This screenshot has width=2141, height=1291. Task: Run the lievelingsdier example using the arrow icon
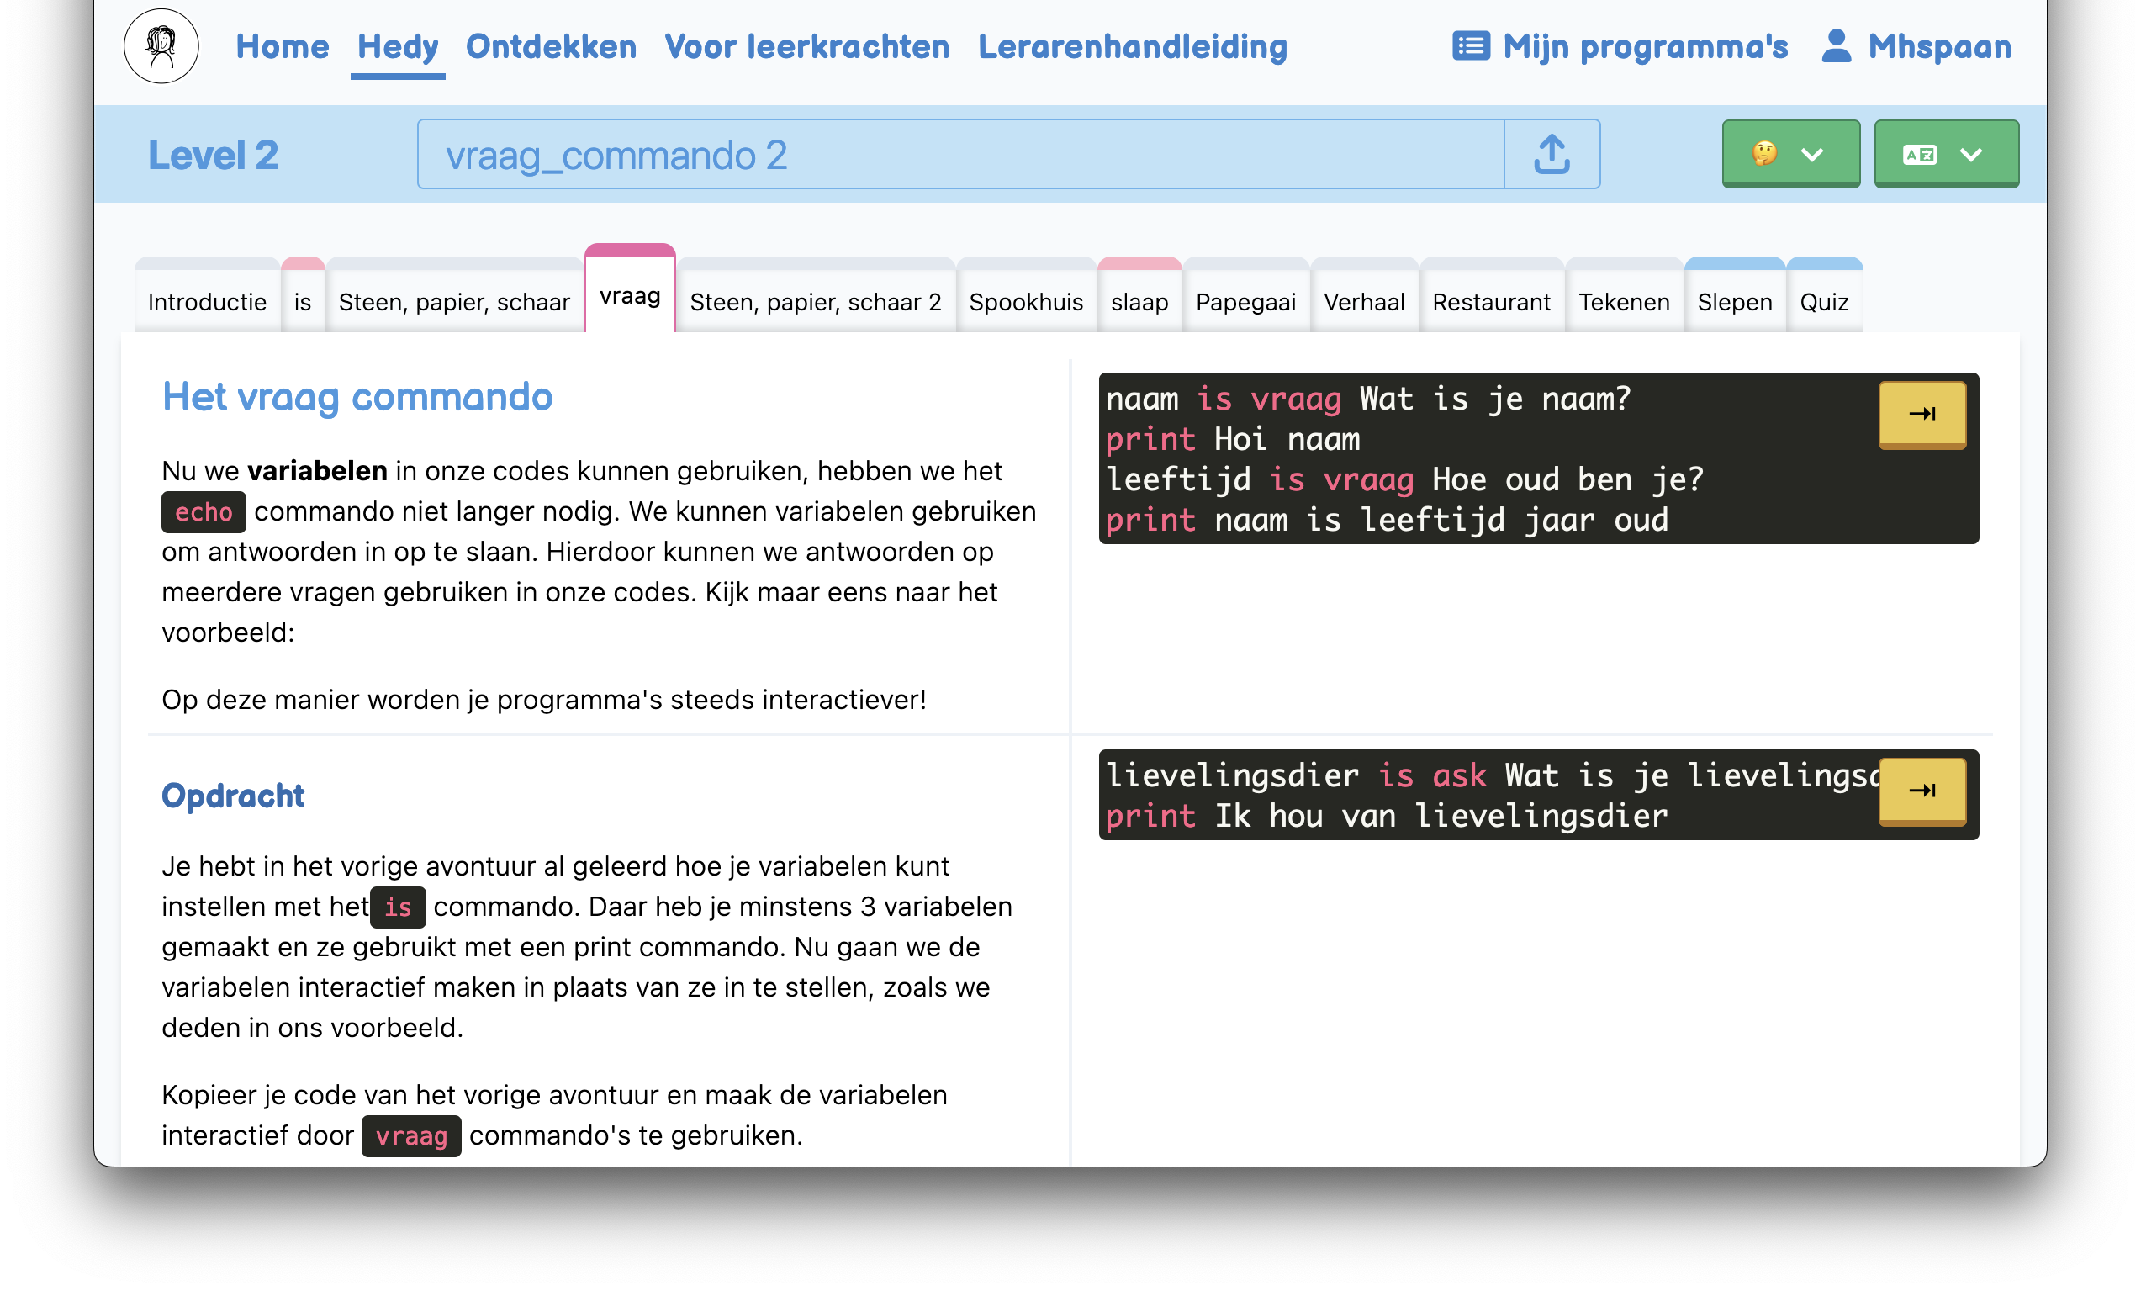(1922, 791)
